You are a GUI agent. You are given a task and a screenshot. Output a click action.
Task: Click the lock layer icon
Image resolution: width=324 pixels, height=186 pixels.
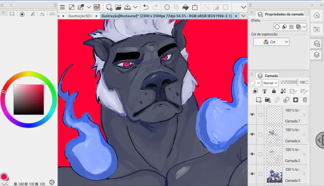click(x=274, y=91)
